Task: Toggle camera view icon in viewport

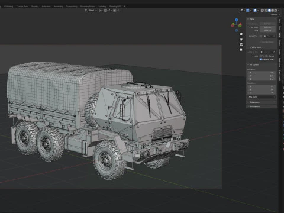Action: point(241,44)
